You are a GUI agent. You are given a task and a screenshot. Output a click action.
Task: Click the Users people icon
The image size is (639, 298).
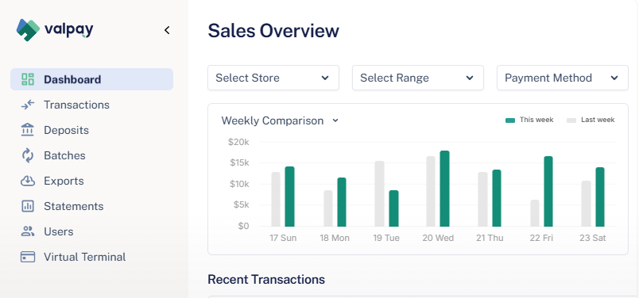[28, 231]
